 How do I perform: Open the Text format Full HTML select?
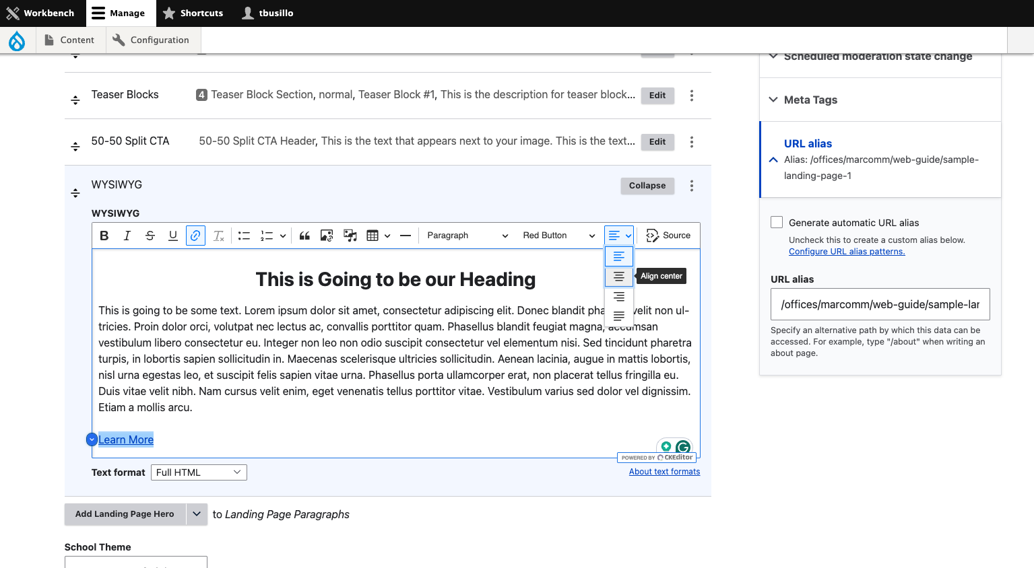tap(199, 472)
